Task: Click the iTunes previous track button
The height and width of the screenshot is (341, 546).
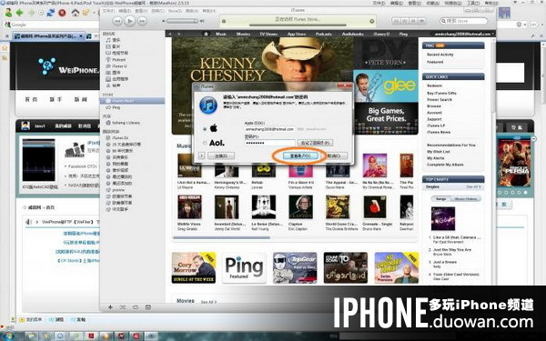Action: point(117,21)
